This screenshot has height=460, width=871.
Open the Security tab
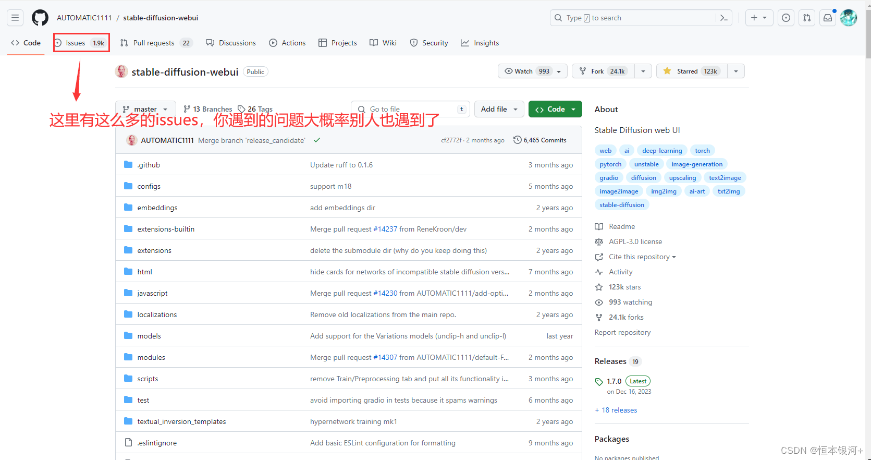pyautogui.click(x=429, y=43)
